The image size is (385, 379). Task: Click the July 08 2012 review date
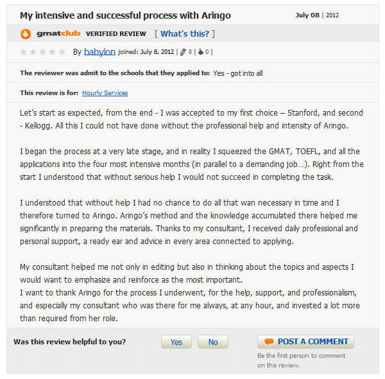[317, 15]
